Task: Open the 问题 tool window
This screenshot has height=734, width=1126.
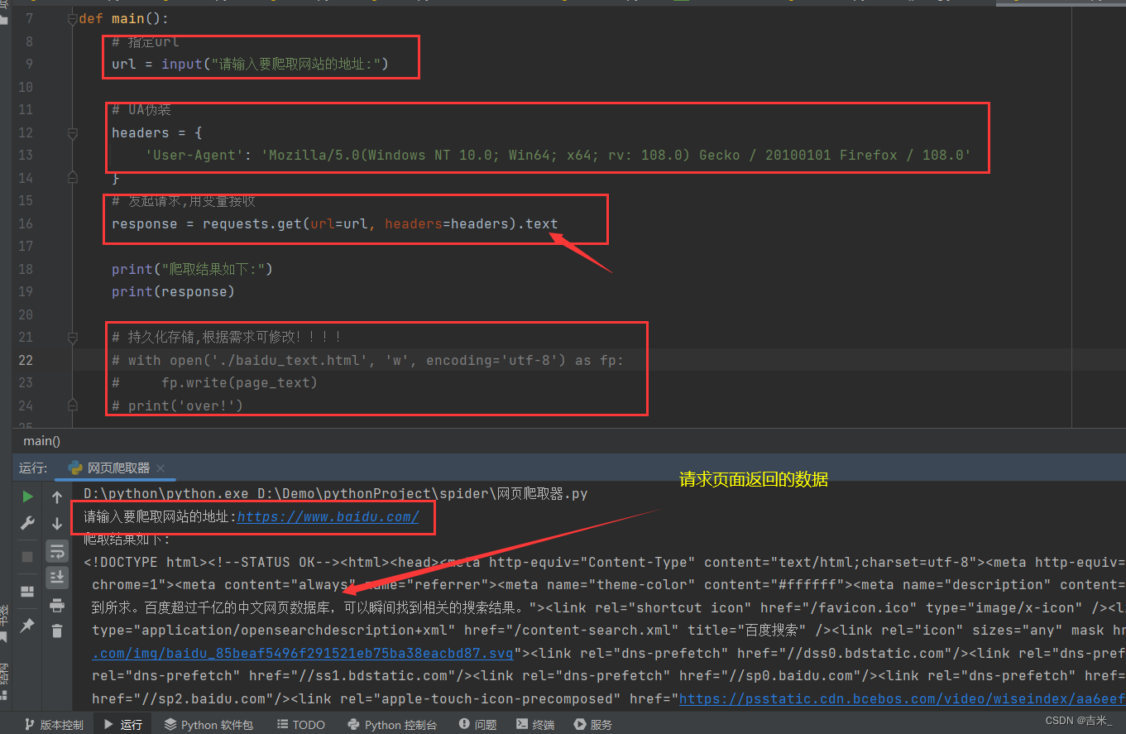Action: pos(478,725)
